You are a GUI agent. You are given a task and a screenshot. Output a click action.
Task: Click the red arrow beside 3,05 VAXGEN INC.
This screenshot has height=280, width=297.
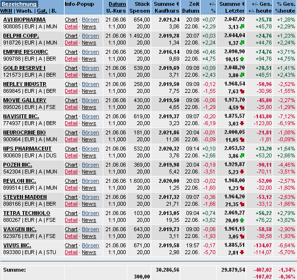coord(242,237)
